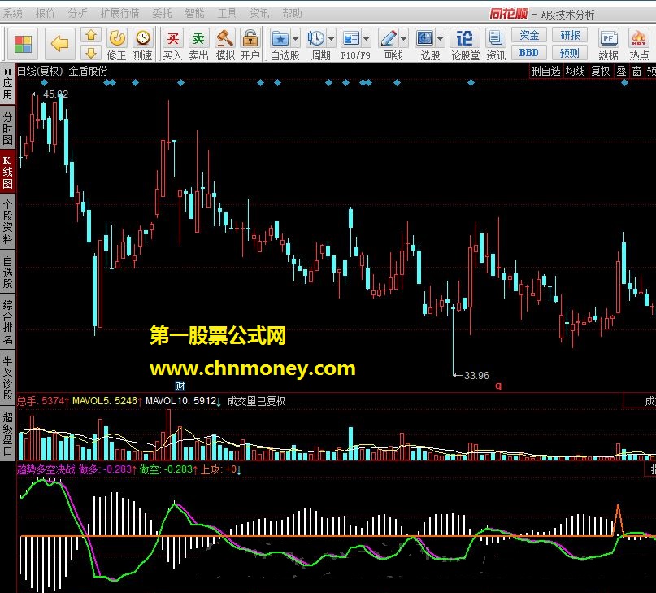Screen dimensions: 656x593
Task: Switch to the 超级盘口 sidebar tab
Action: [x=7, y=434]
